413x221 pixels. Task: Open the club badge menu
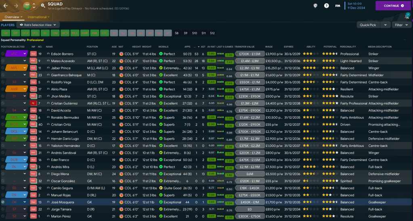point(27,6)
